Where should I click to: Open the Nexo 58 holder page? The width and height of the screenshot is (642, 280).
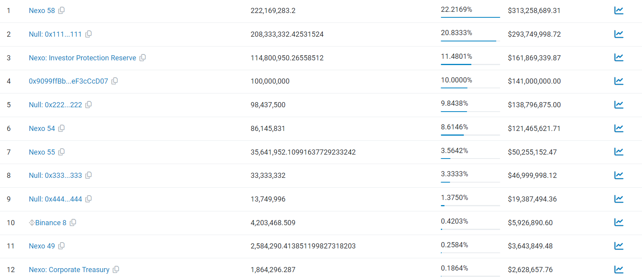(42, 11)
